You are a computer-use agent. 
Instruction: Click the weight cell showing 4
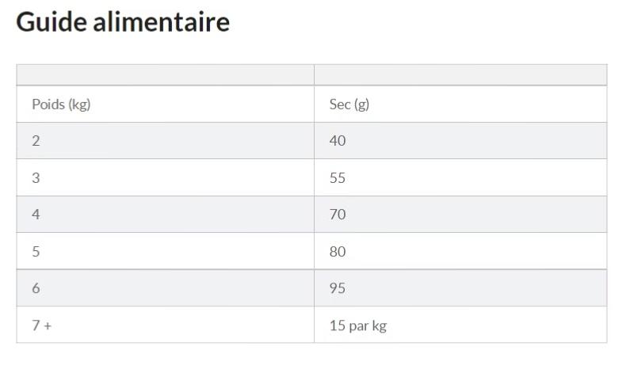36,215
